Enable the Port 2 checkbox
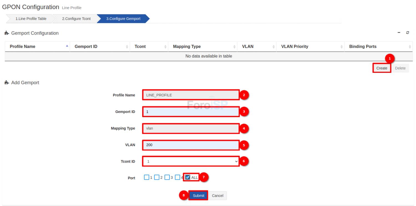The width and height of the screenshot is (416, 206). tap(157, 177)
